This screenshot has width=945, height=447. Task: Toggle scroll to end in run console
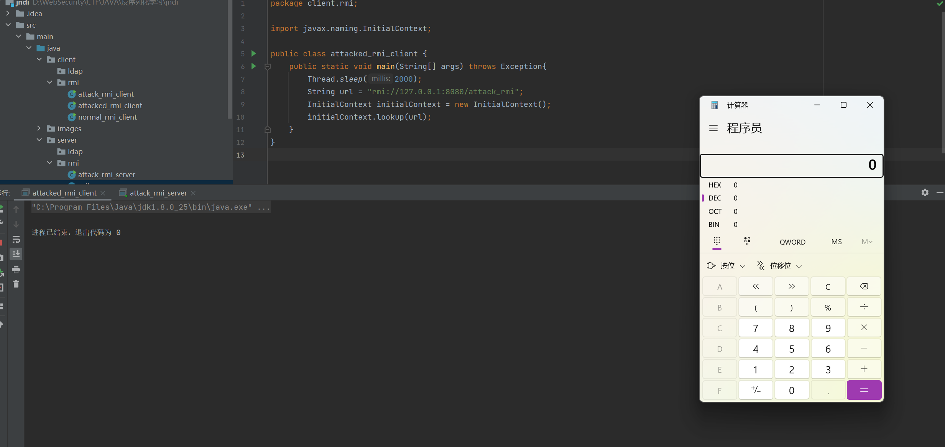pos(16,254)
